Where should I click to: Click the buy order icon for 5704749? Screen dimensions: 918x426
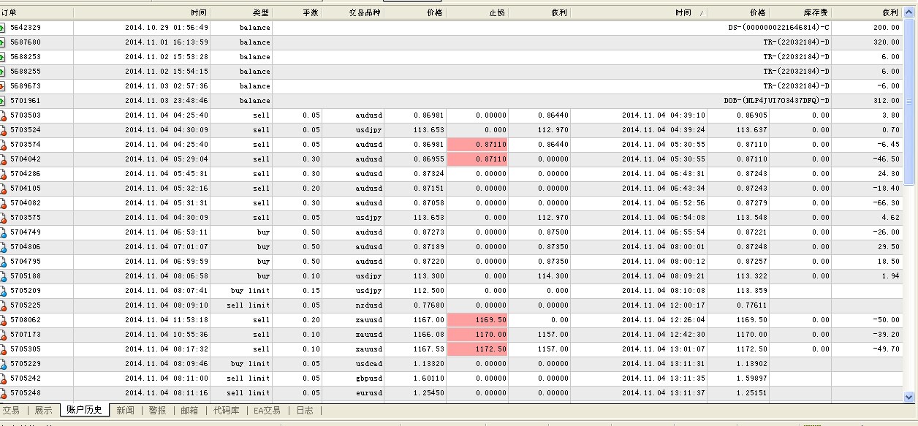pyautogui.click(x=3, y=232)
